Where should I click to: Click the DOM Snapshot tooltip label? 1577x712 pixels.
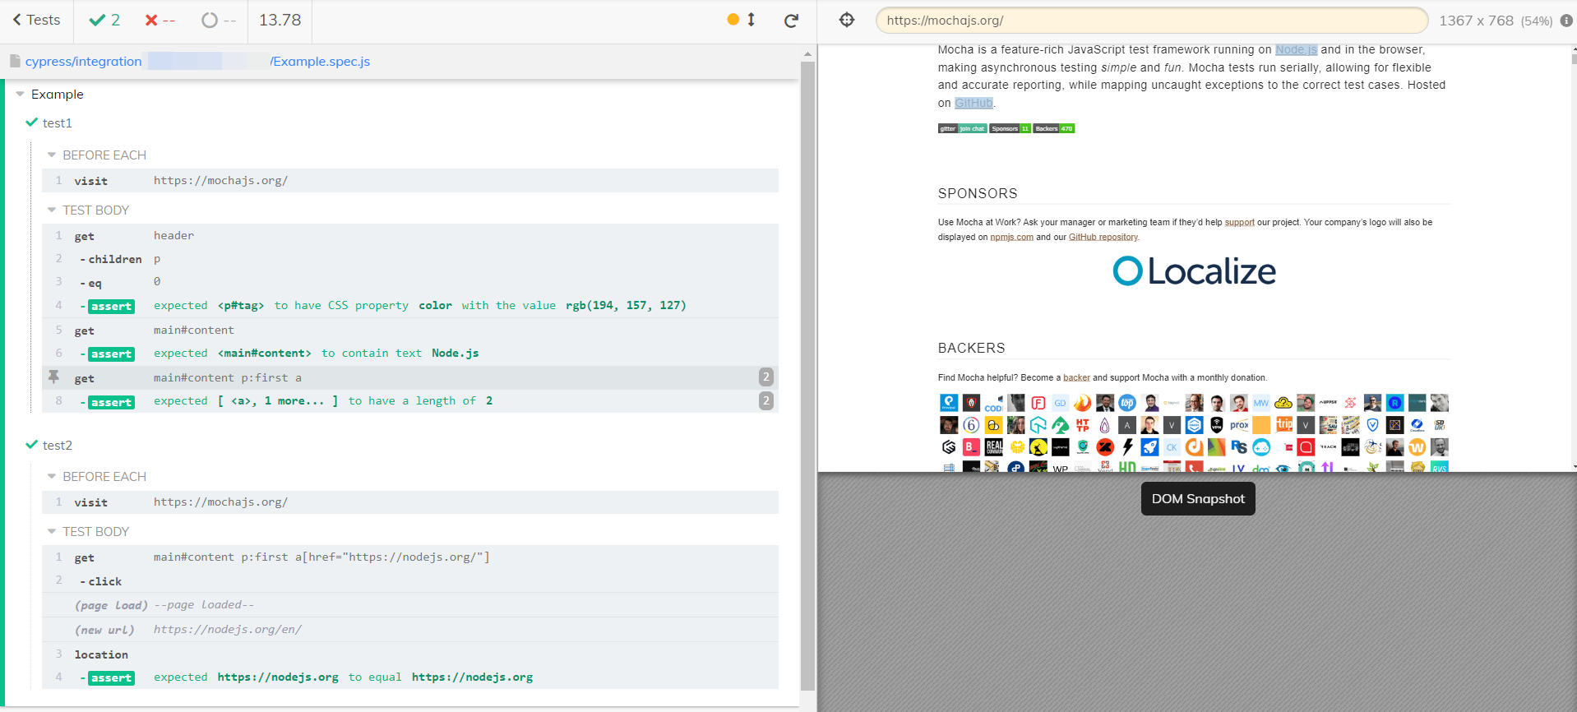[1198, 499]
